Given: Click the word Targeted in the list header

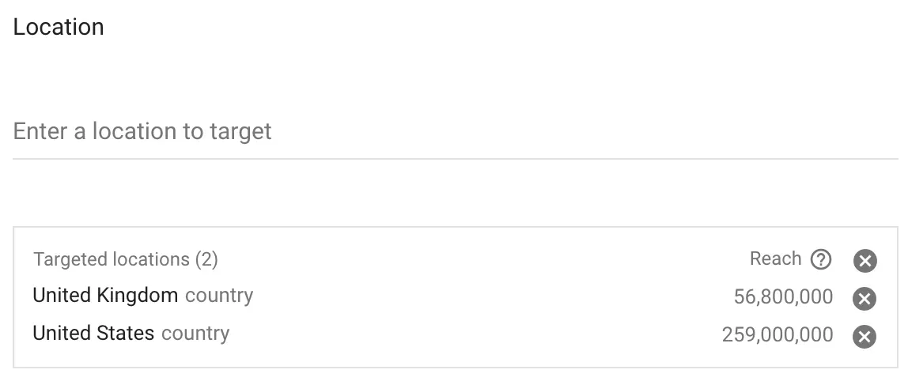Looking at the screenshot, I should [70, 259].
